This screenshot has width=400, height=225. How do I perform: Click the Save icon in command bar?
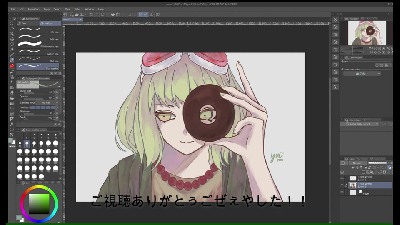tap(82, 15)
